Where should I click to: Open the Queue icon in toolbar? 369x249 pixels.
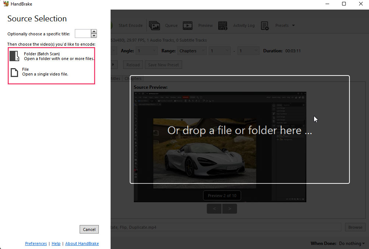[154, 25]
